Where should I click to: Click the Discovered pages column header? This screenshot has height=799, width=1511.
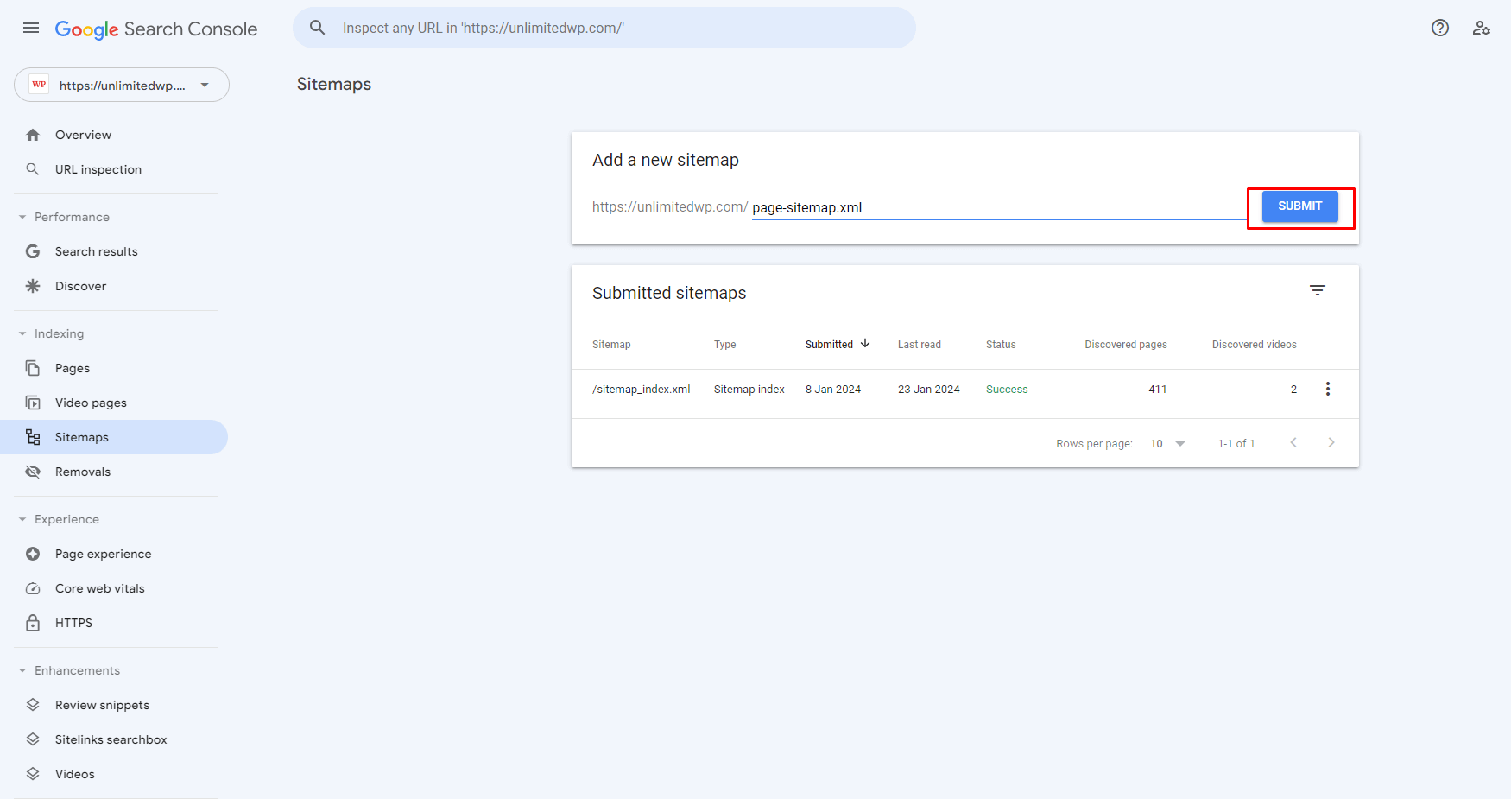point(1126,345)
